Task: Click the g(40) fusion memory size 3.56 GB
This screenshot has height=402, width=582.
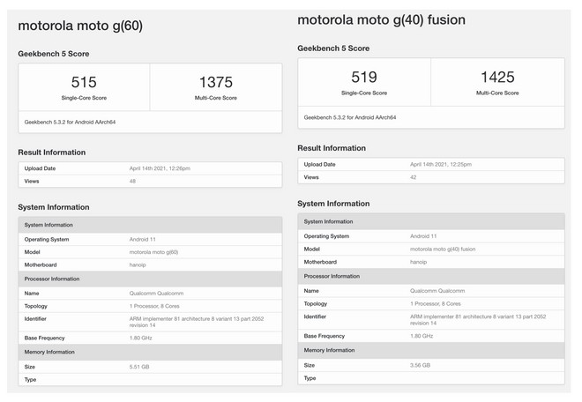Action: 420,365
